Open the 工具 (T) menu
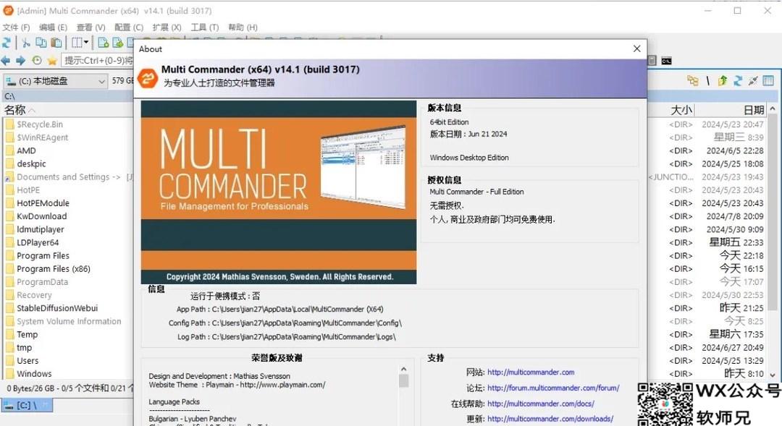This screenshot has height=426, width=782. pos(204,27)
